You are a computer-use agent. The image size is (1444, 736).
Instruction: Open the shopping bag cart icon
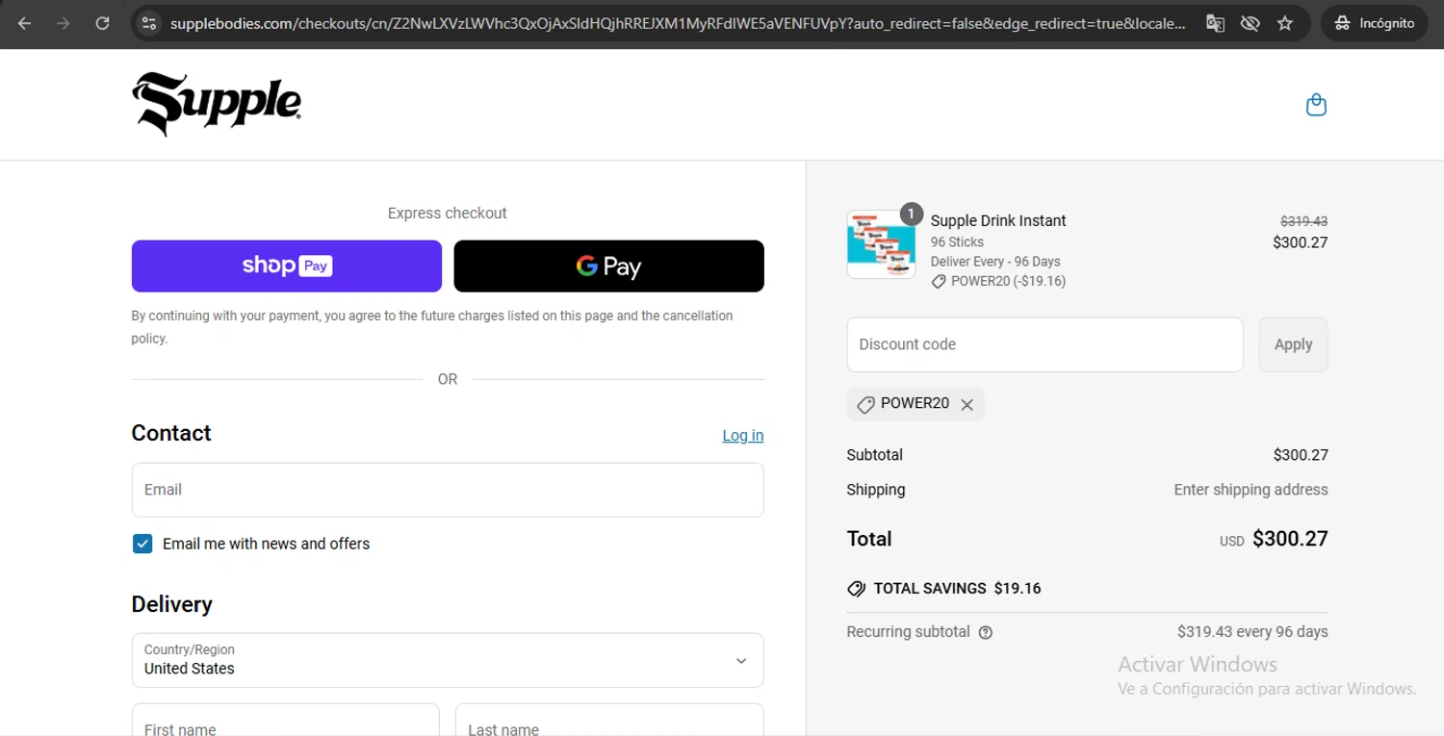[x=1316, y=105]
